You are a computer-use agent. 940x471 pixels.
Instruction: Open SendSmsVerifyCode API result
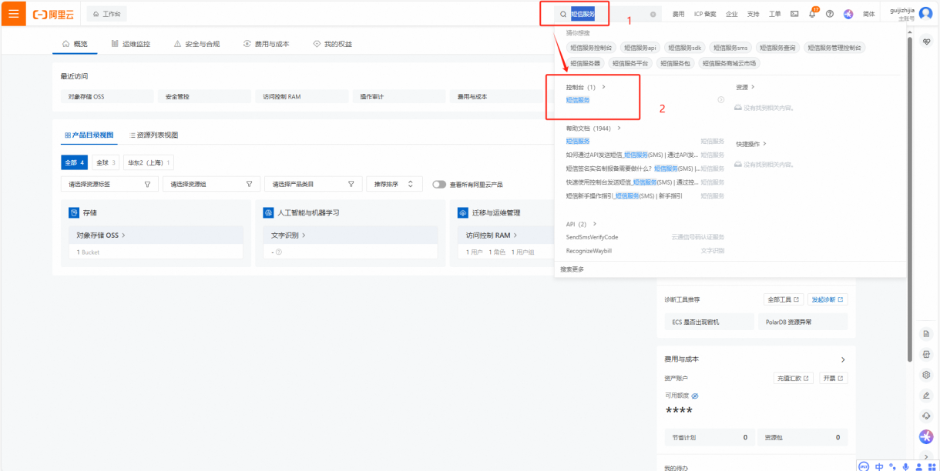point(592,237)
